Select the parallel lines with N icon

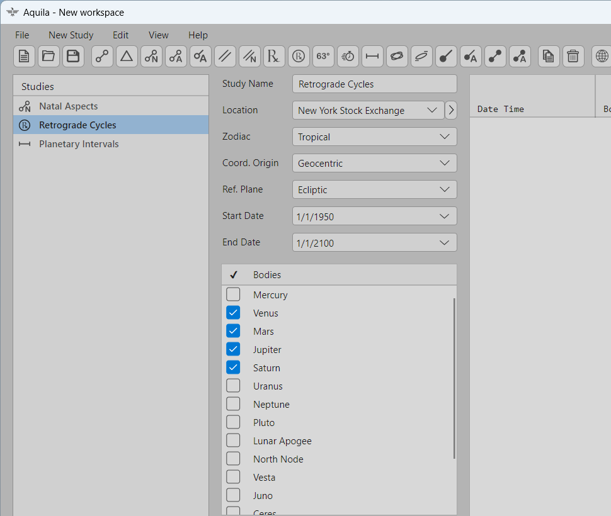pos(249,57)
